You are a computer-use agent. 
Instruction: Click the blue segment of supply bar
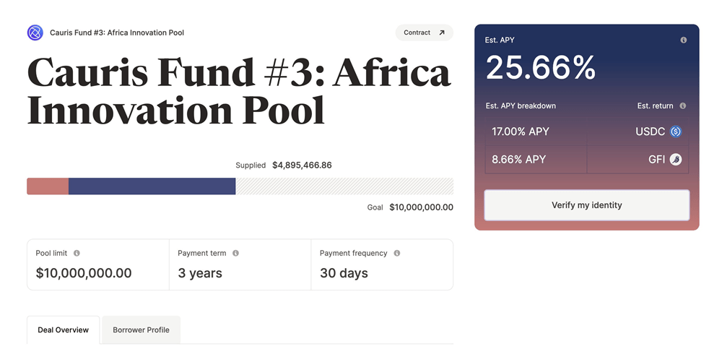(152, 186)
